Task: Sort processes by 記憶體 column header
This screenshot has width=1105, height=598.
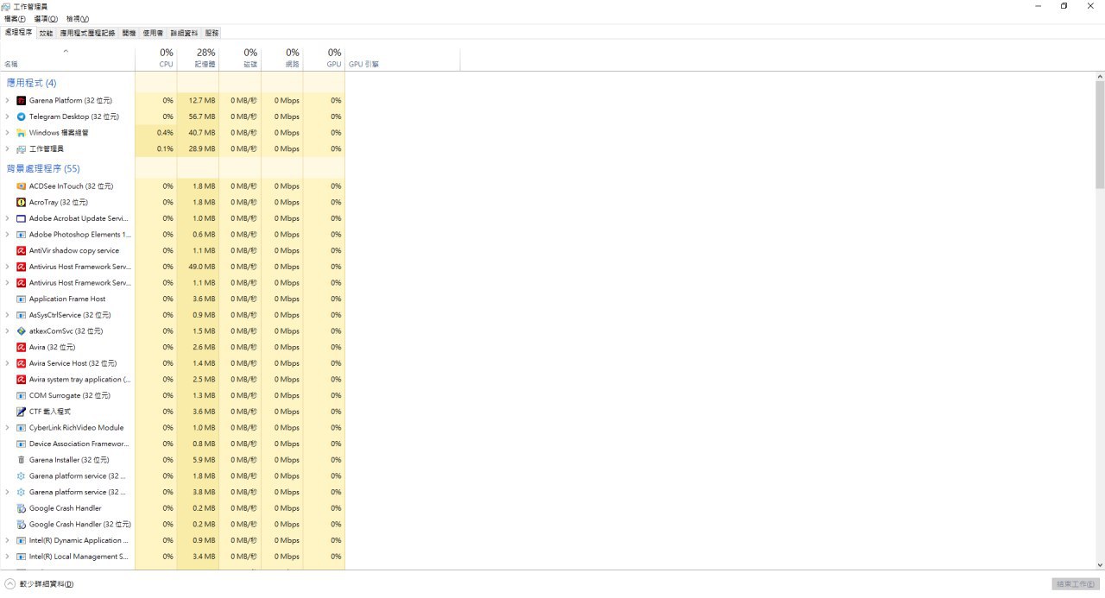Action: coord(205,58)
